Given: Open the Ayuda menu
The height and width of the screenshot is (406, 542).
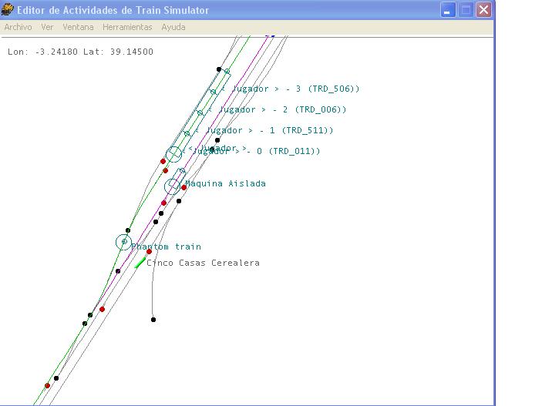Looking at the screenshot, I should pos(173,27).
